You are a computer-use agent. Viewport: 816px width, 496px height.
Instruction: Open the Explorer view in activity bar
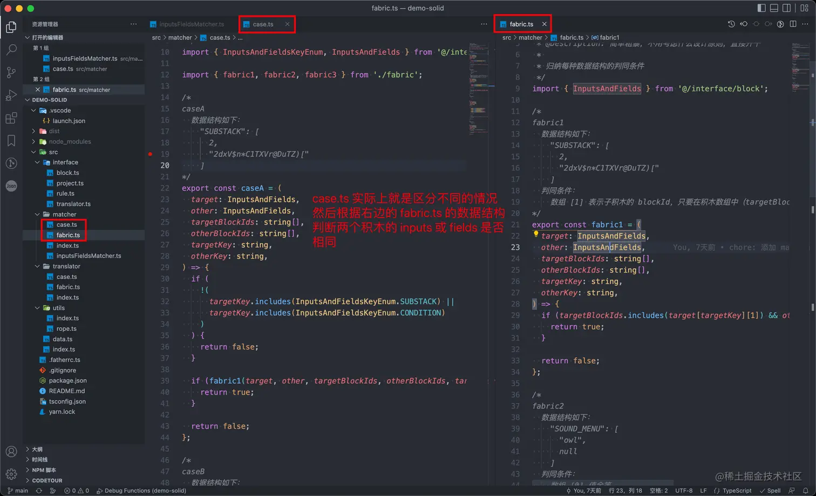[x=11, y=27]
